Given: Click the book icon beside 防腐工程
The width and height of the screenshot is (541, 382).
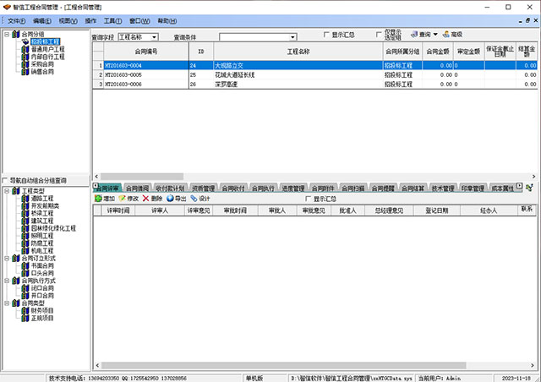Looking at the screenshot, I should click(25, 243).
